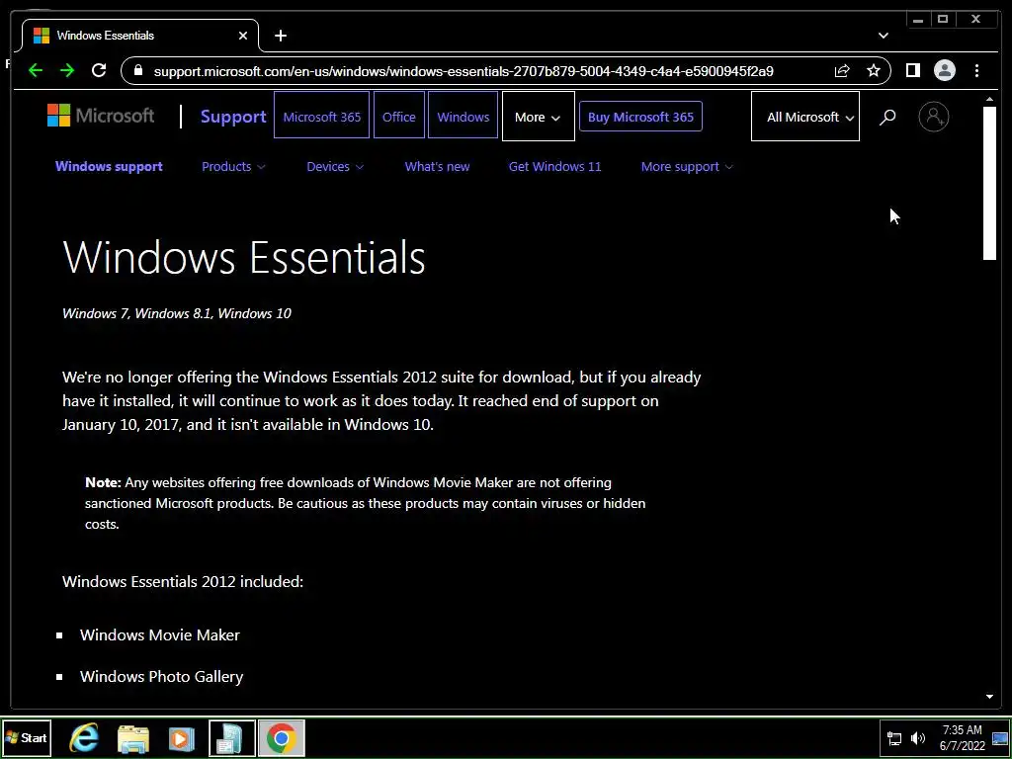Close the Windows Essentials tab
Screen dimensions: 1012x759
click(x=243, y=36)
